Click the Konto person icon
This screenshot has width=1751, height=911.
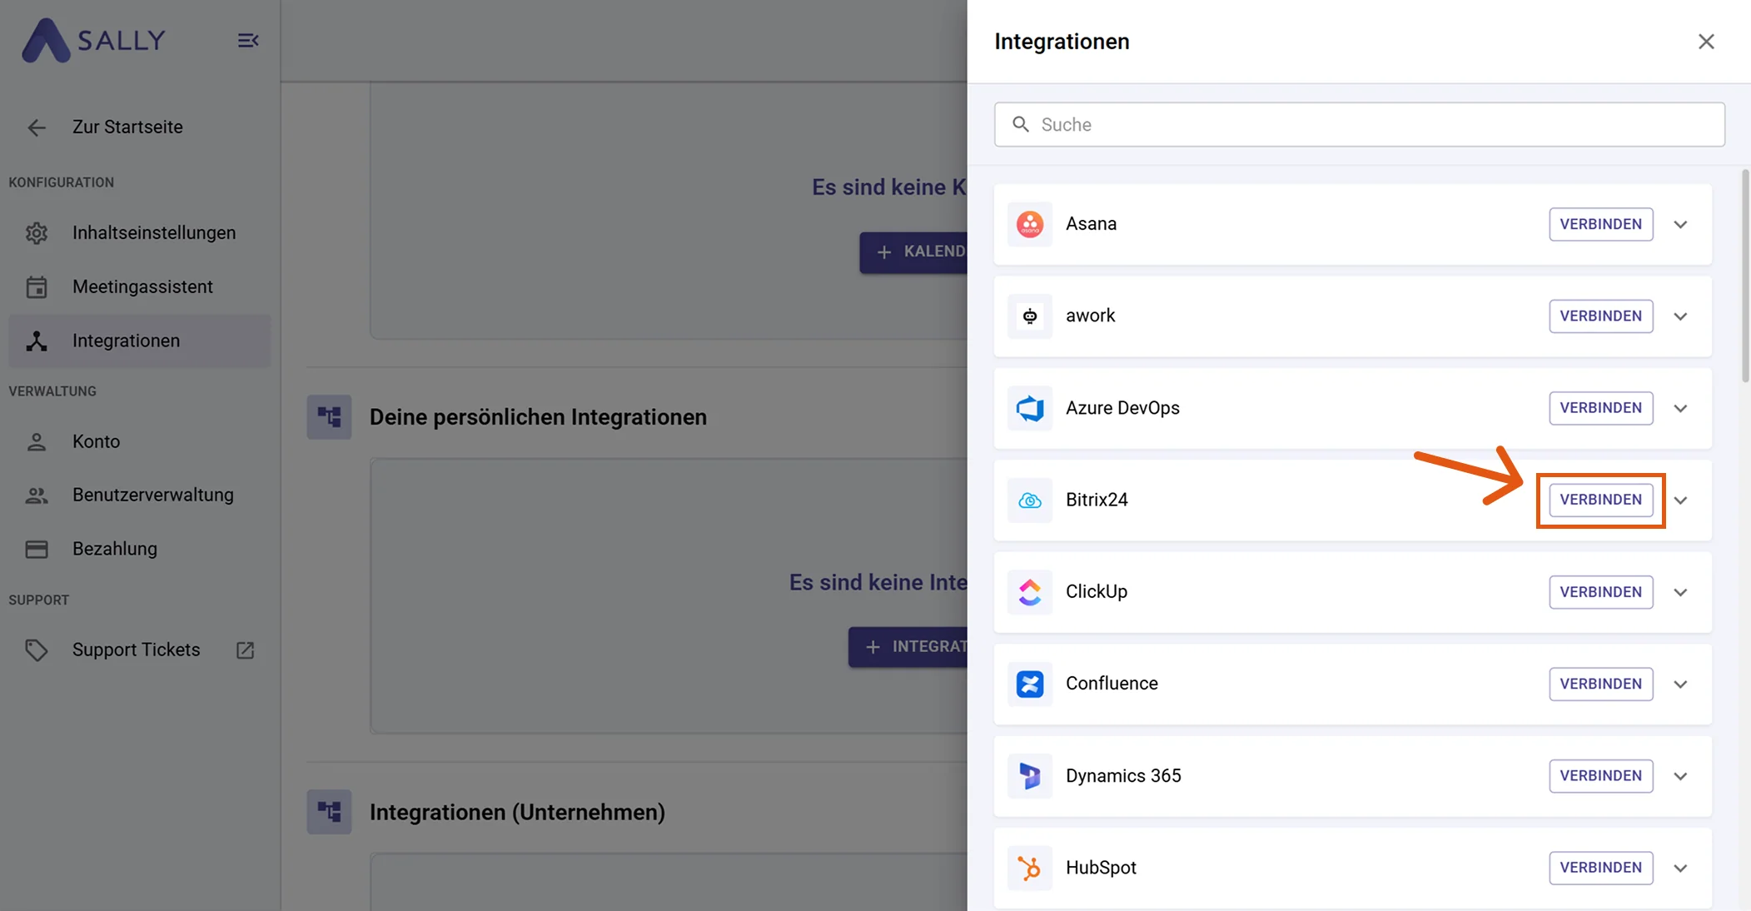tap(37, 441)
